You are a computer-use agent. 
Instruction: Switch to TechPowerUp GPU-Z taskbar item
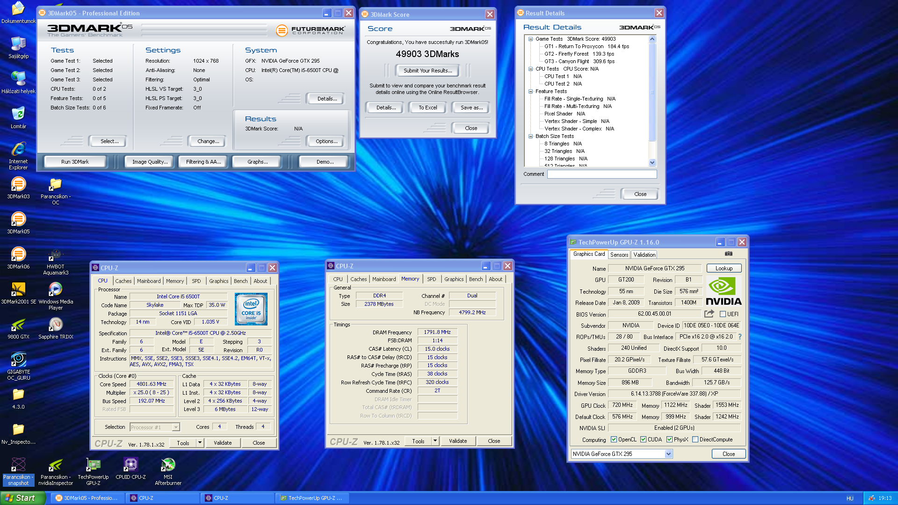pyautogui.click(x=313, y=498)
